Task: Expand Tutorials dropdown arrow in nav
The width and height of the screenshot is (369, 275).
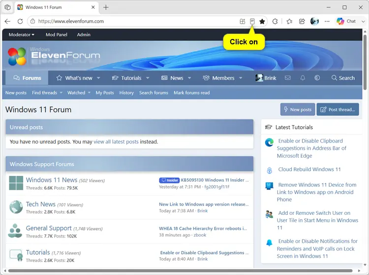Action: click(x=148, y=78)
